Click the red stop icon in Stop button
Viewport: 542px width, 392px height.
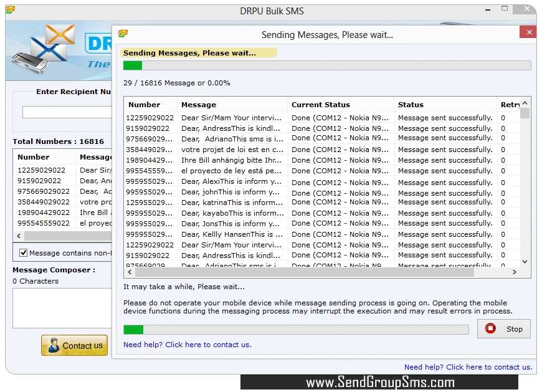490,328
